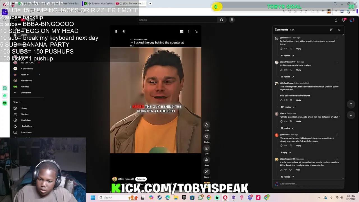Open Playlists in YouTube sidebar
This screenshot has height=202, width=359.
coord(24,114)
